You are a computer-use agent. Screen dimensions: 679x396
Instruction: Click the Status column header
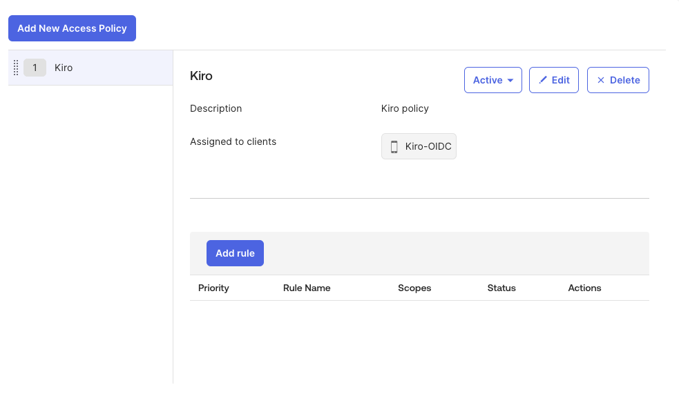(501, 288)
